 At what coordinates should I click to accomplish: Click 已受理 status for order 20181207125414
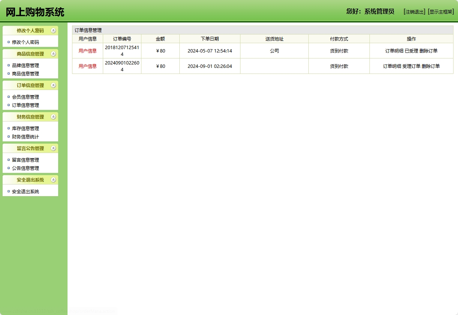411,51
